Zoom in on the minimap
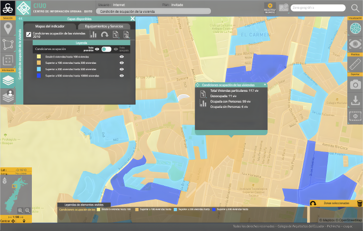363x231 pixels. point(20,210)
